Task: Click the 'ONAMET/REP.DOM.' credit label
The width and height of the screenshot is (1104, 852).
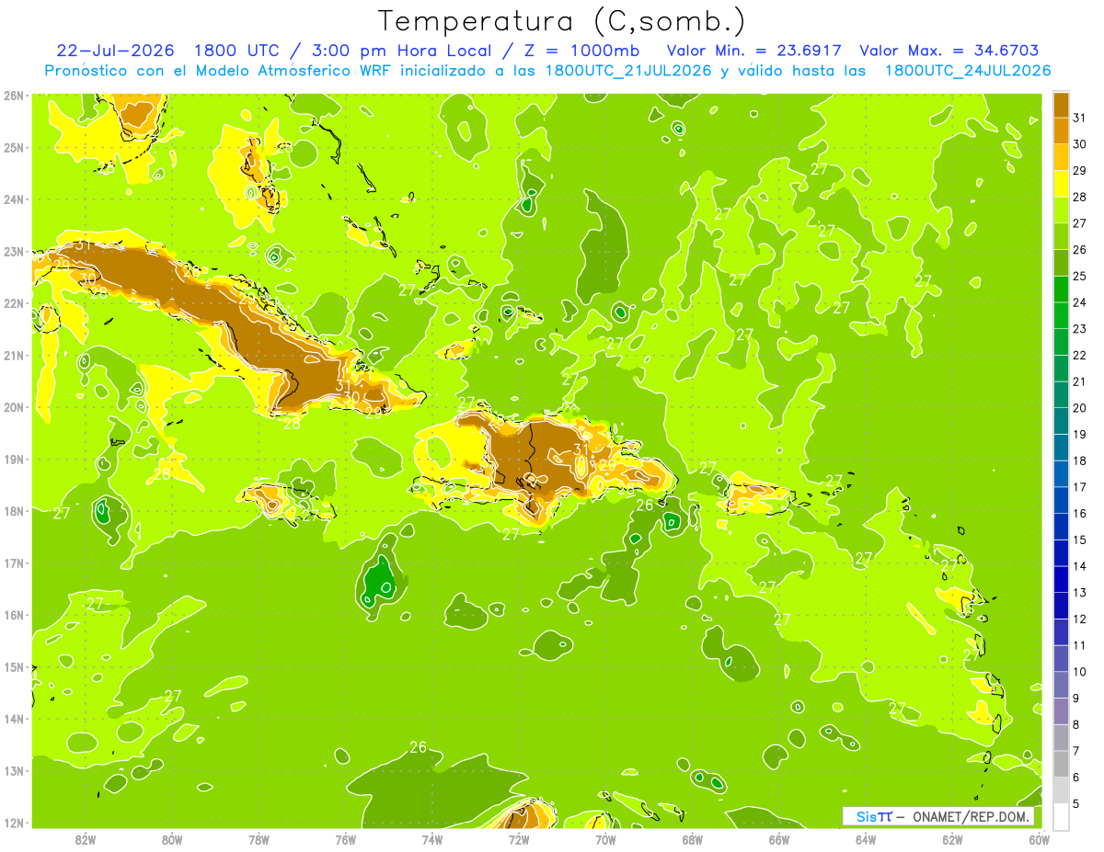Action: [x=970, y=816]
